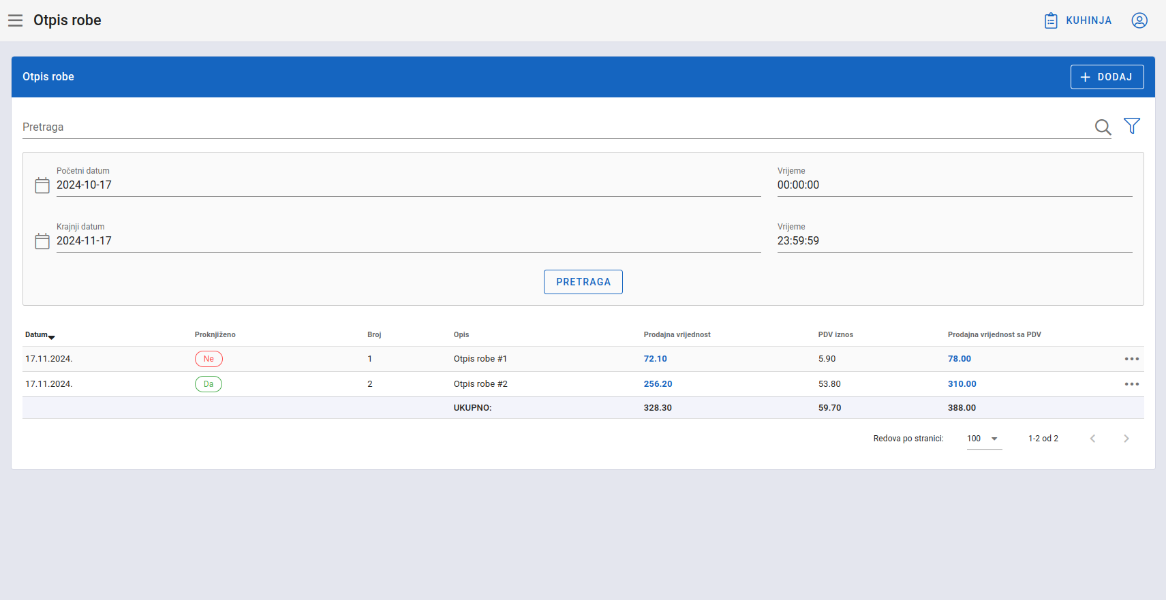The width and height of the screenshot is (1166, 600).
Task: Click total value 328.30
Action: click(x=658, y=408)
